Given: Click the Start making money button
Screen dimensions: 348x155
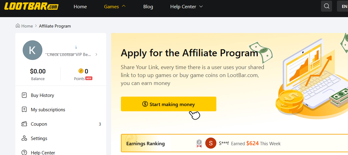Looking at the screenshot, I should pyautogui.click(x=168, y=104).
